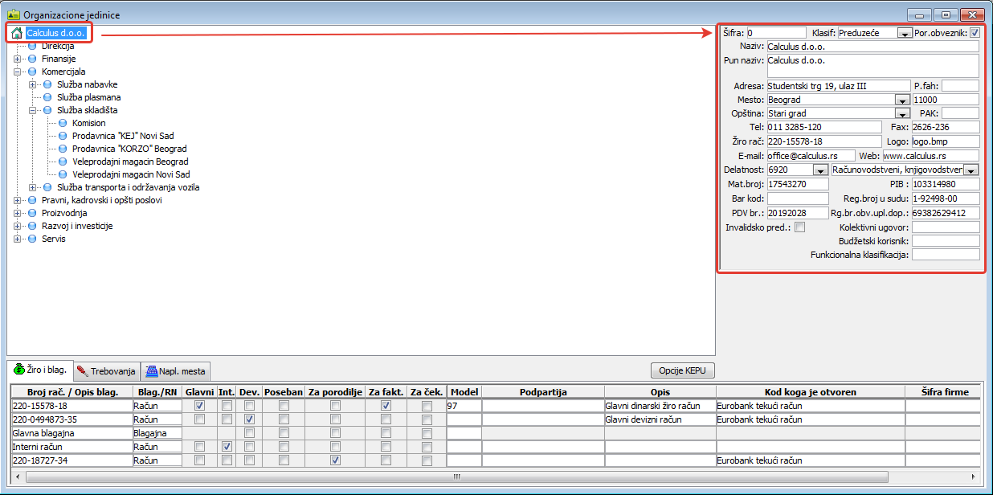Select Prodavnica "KORZO" Beograd in tree
This screenshot has height=495, width=993.
click(x=129, y=149)
